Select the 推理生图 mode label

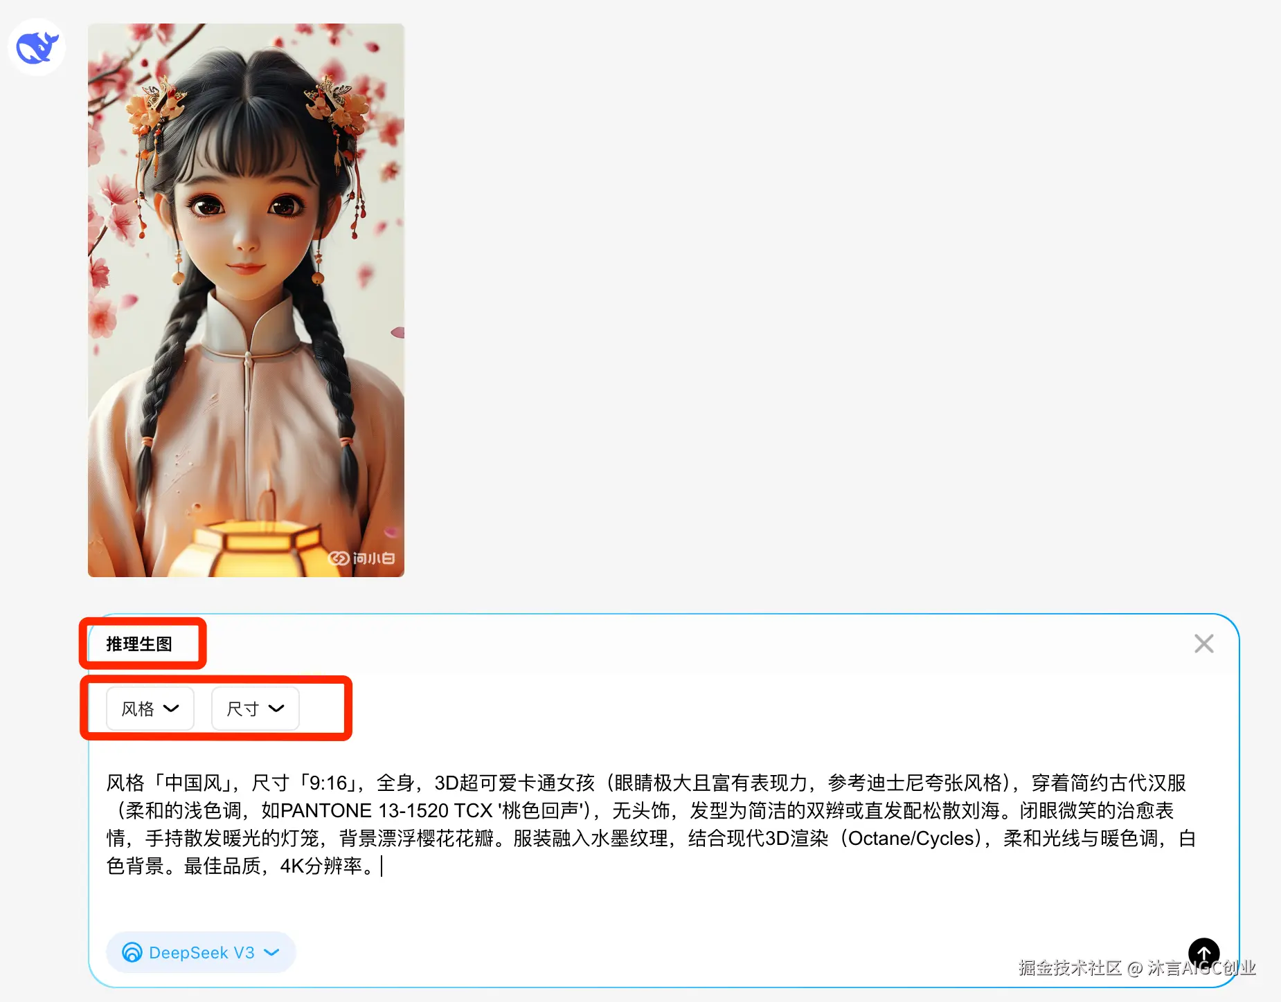point(139,644)
